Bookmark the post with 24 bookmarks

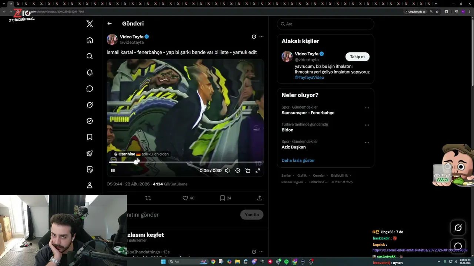[226, 198]
